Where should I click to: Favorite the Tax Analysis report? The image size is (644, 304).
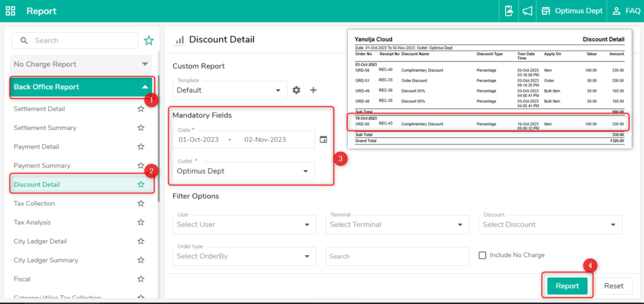click(x=141, y=222)
